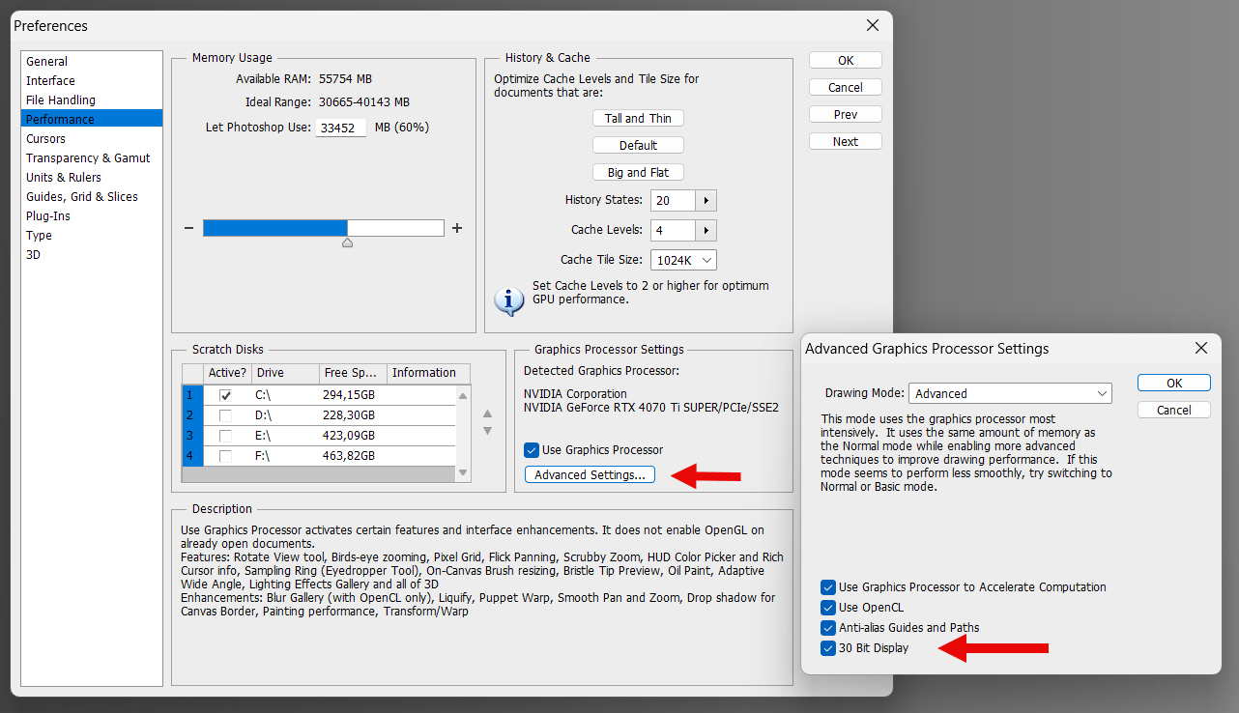
Task: Click the Let Photoshop Use memory field
Action: pos(340,128)
